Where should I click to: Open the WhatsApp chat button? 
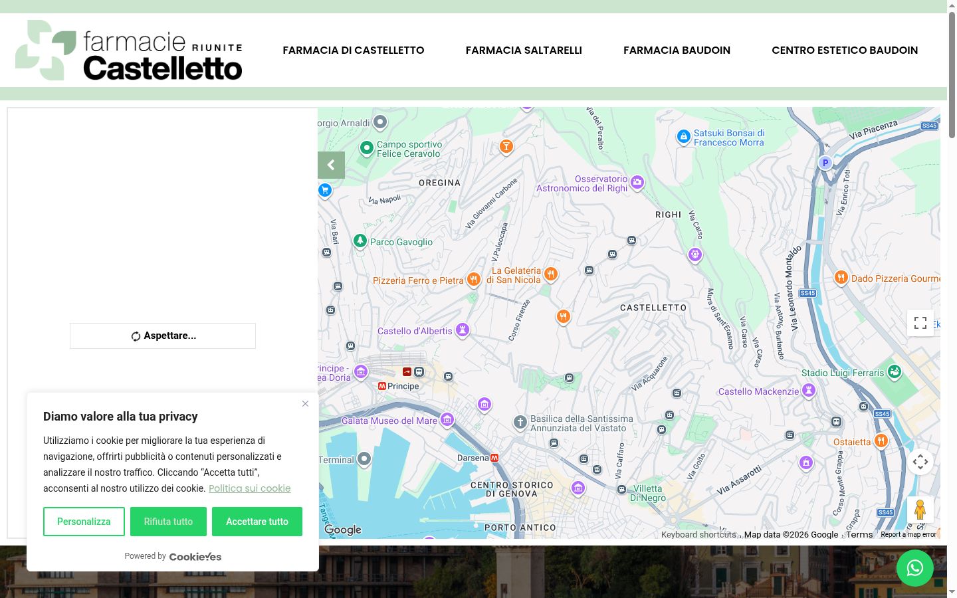coord(915,568)
